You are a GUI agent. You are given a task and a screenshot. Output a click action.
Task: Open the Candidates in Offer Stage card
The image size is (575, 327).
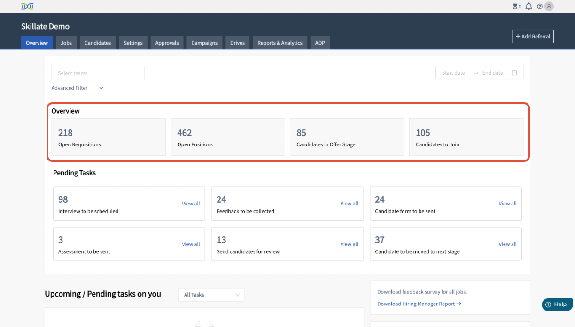(x=347, y=137)
